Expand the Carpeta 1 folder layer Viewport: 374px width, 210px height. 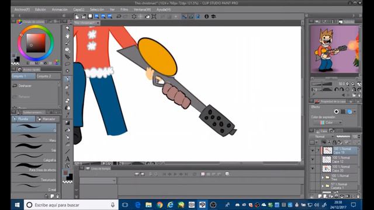(323, 186)
